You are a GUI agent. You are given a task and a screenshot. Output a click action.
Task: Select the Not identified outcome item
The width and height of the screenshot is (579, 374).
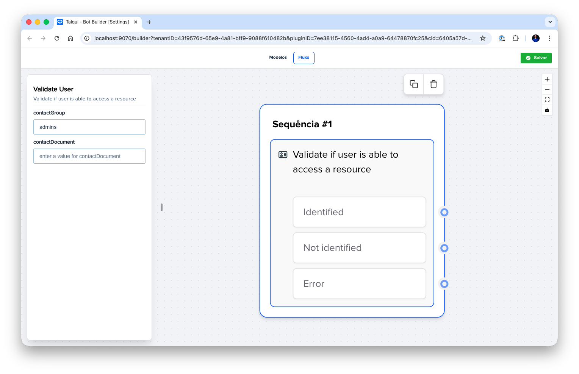click(359, 248)
